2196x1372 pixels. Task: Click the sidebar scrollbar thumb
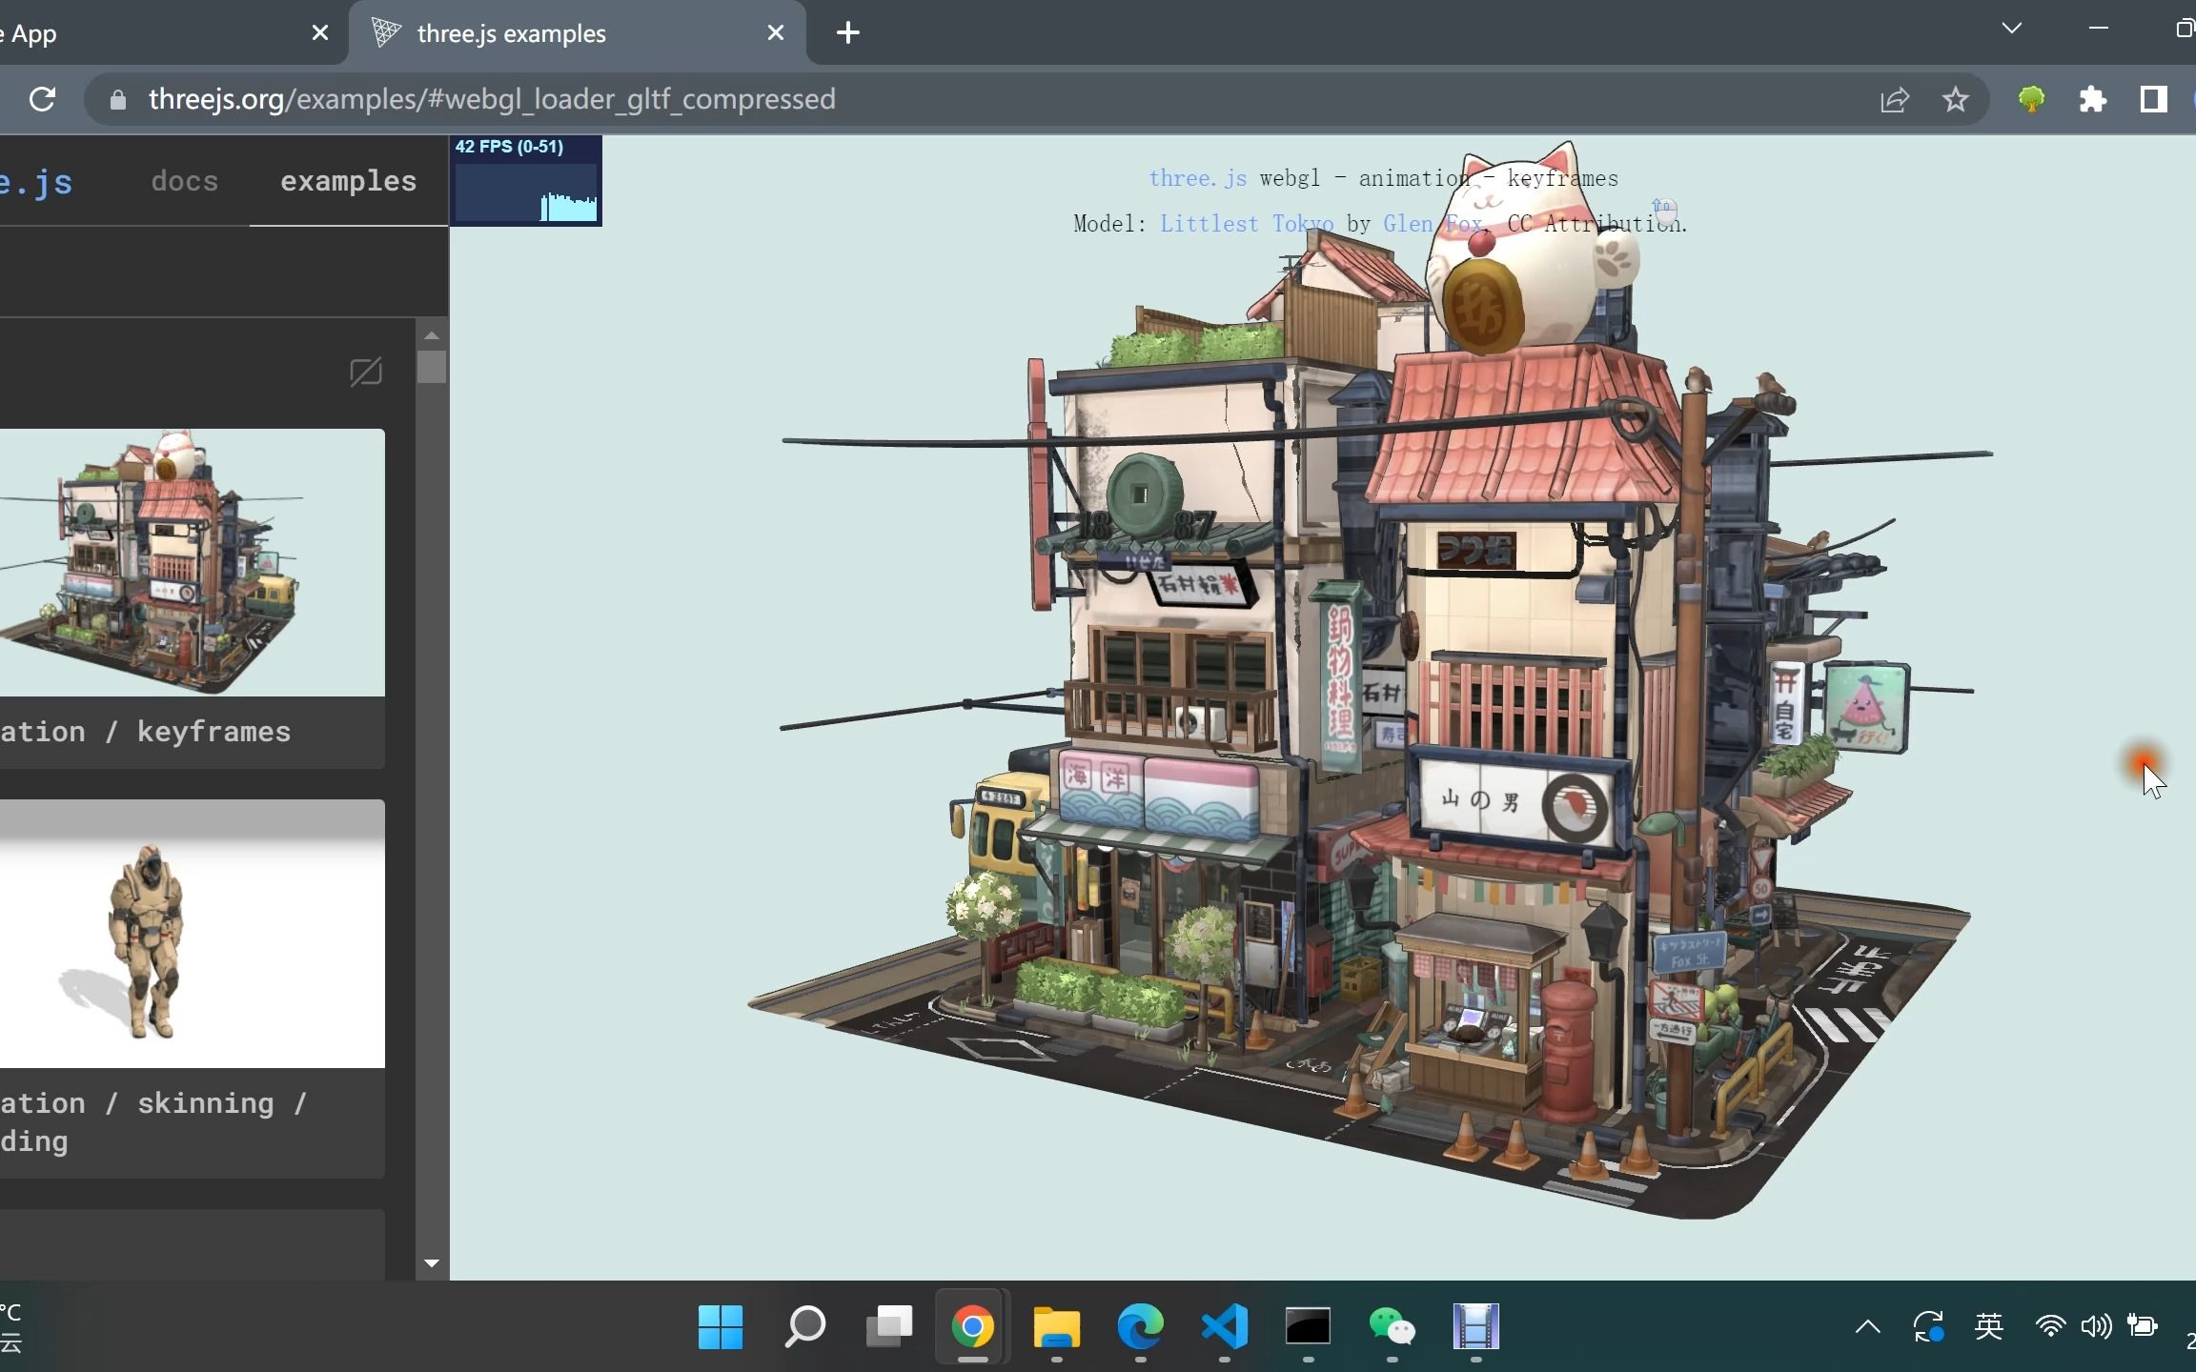(x=432, y=367)
